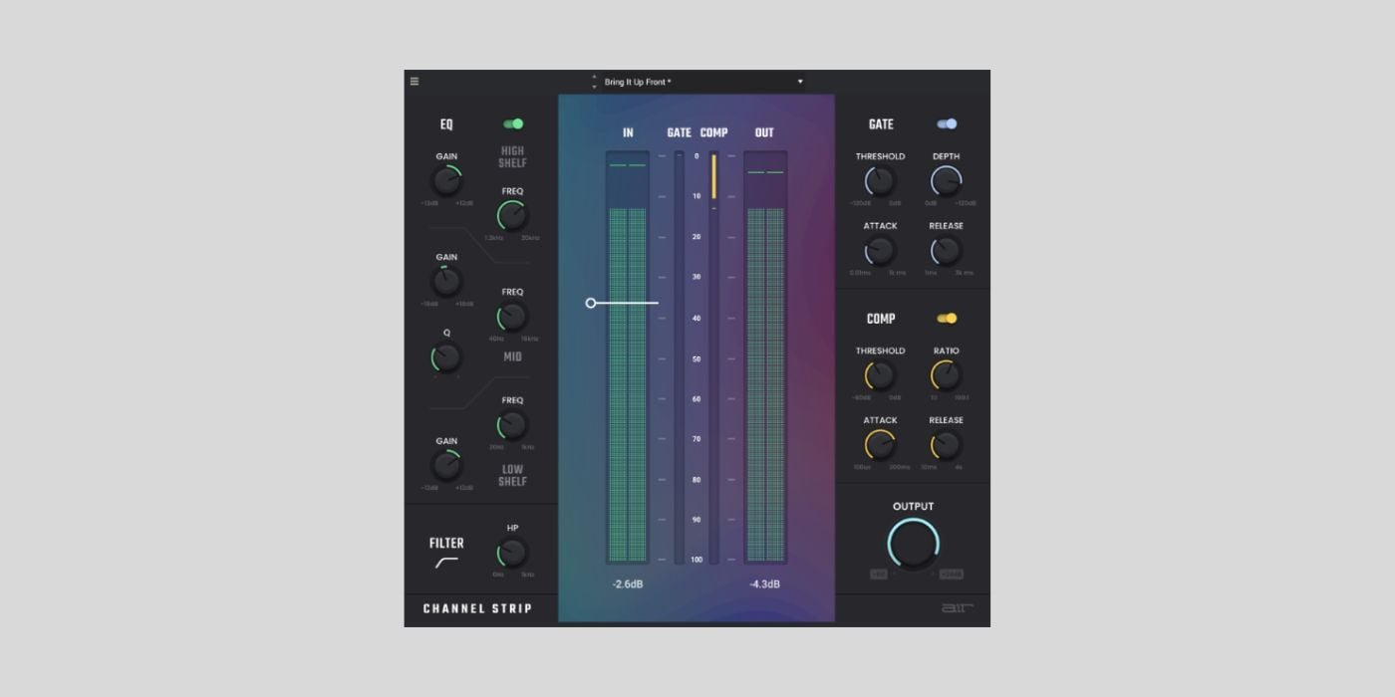Click the LOW SHELF label
This screenshot has height=697, width=1395.
click(512, 475)
